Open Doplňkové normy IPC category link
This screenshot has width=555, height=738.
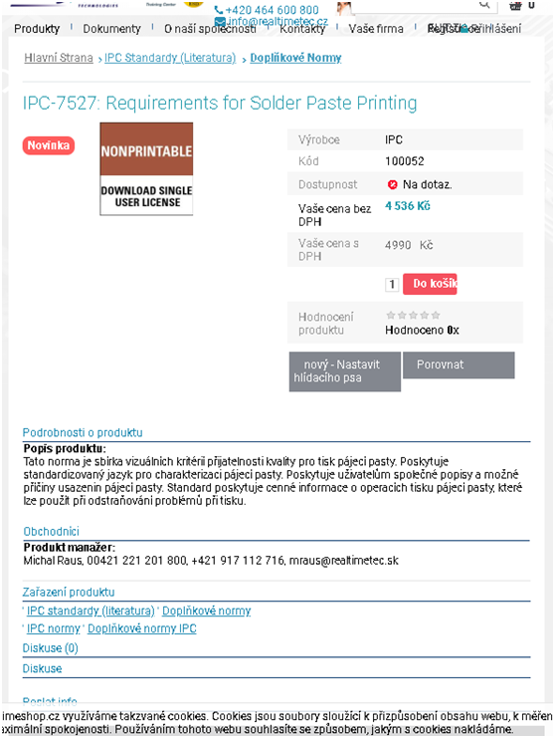pos(142,628)
